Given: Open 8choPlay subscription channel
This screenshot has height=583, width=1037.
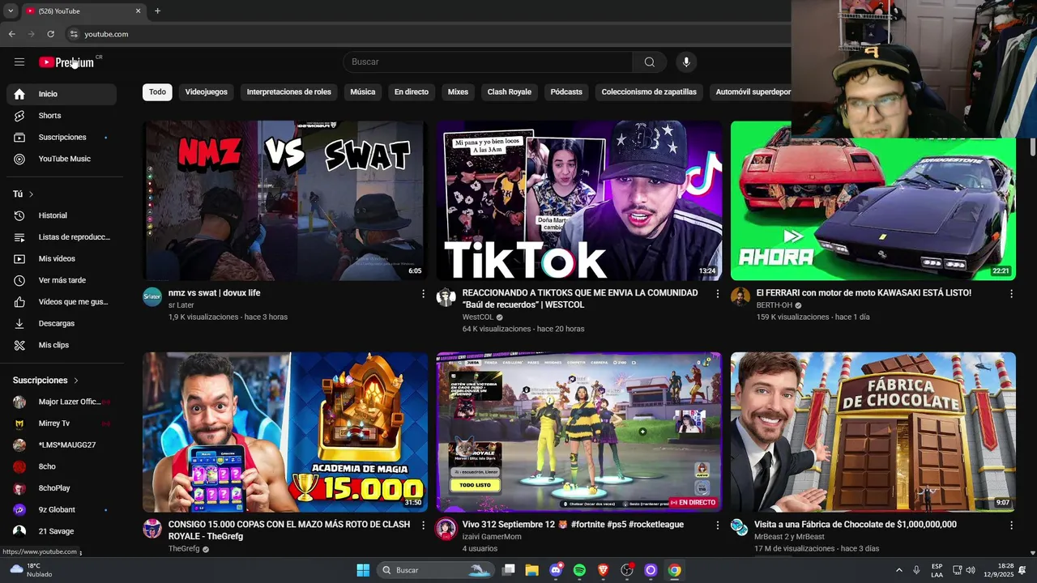Looking at the screenshot, I should (x=62, y=488).
